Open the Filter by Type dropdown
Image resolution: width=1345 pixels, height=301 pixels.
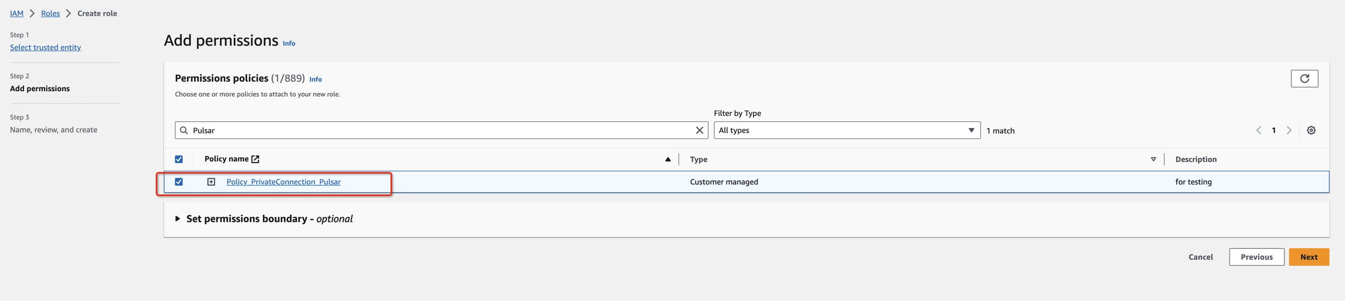pos(847,130)
